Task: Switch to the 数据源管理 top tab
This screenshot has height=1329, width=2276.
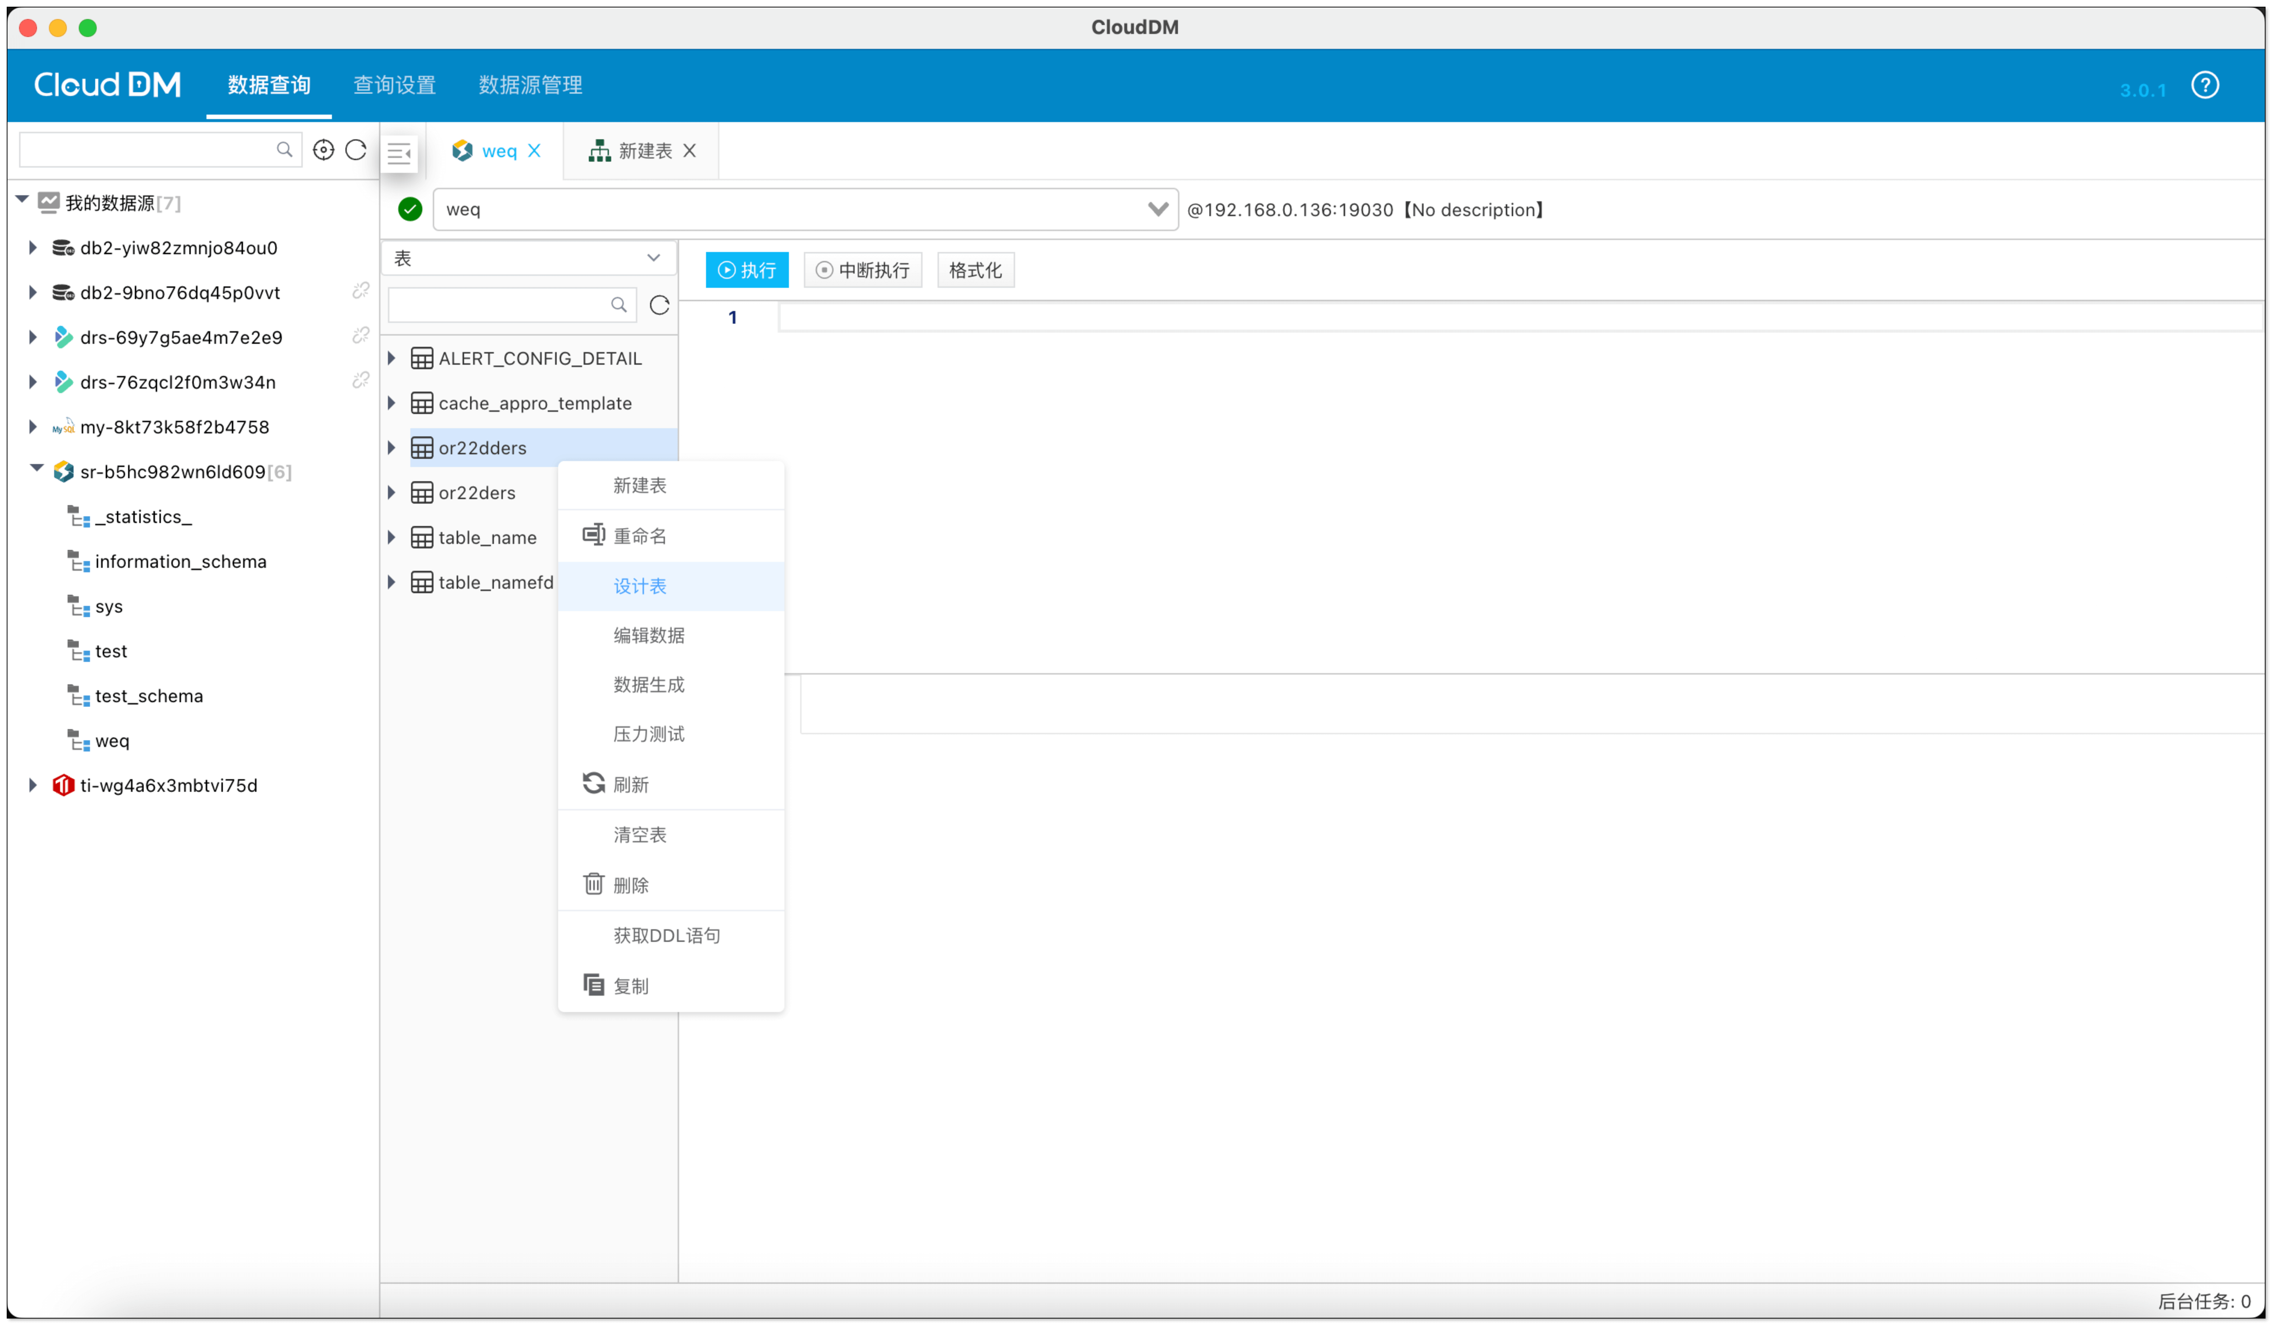Action: tap(530, 86)
